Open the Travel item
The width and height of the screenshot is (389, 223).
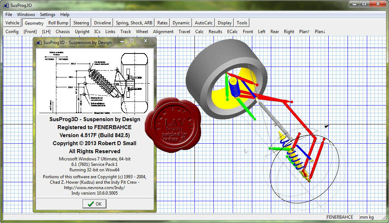(x=184, y=32)
